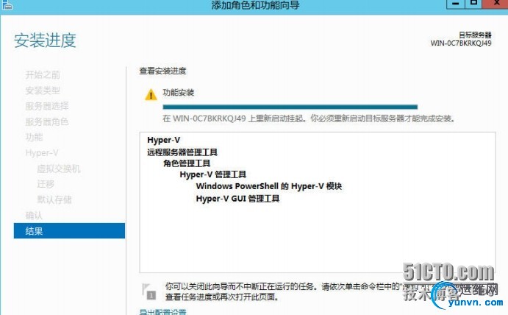This screenshot has height=315, width=508.
Task: Close the wizard window
Action: (x=496, y=4)
